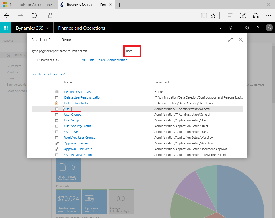This screenshot has width=275, height=218.
Task: Open the Delete User Personalization page
Action: (x=83, y=97)
